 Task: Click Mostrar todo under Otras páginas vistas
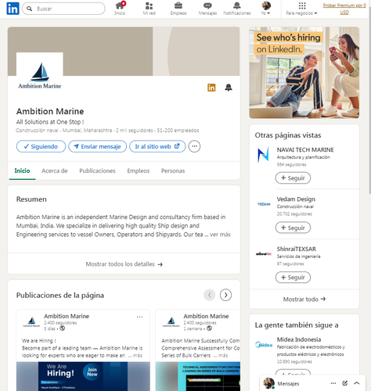[x=304, y=300]
